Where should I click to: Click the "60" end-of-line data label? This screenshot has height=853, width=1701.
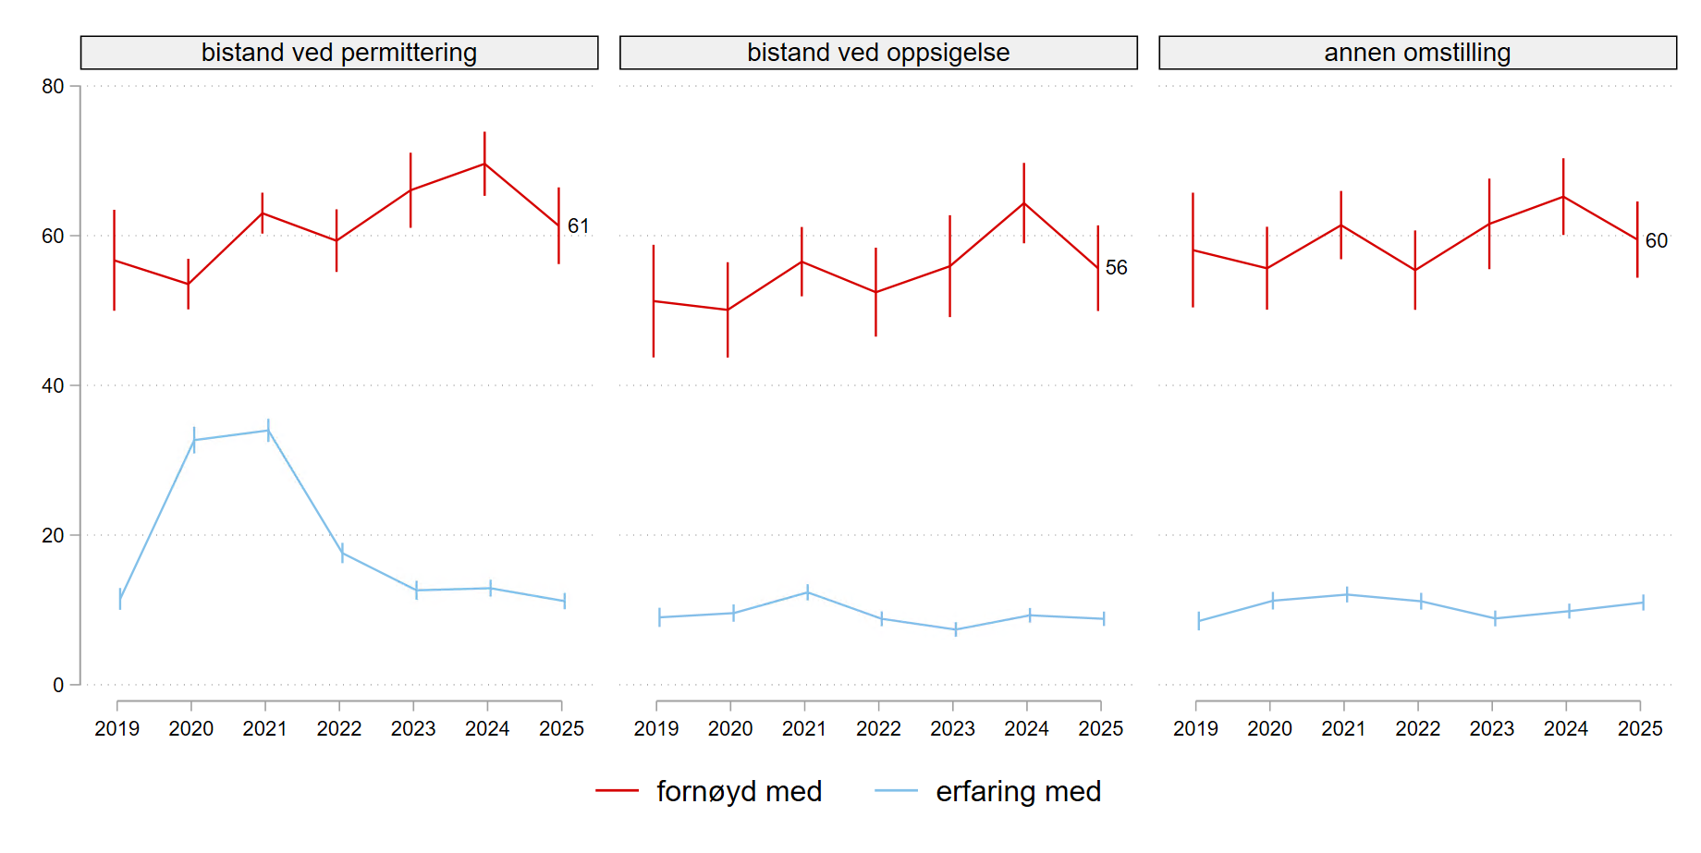tap(1657, 241)
